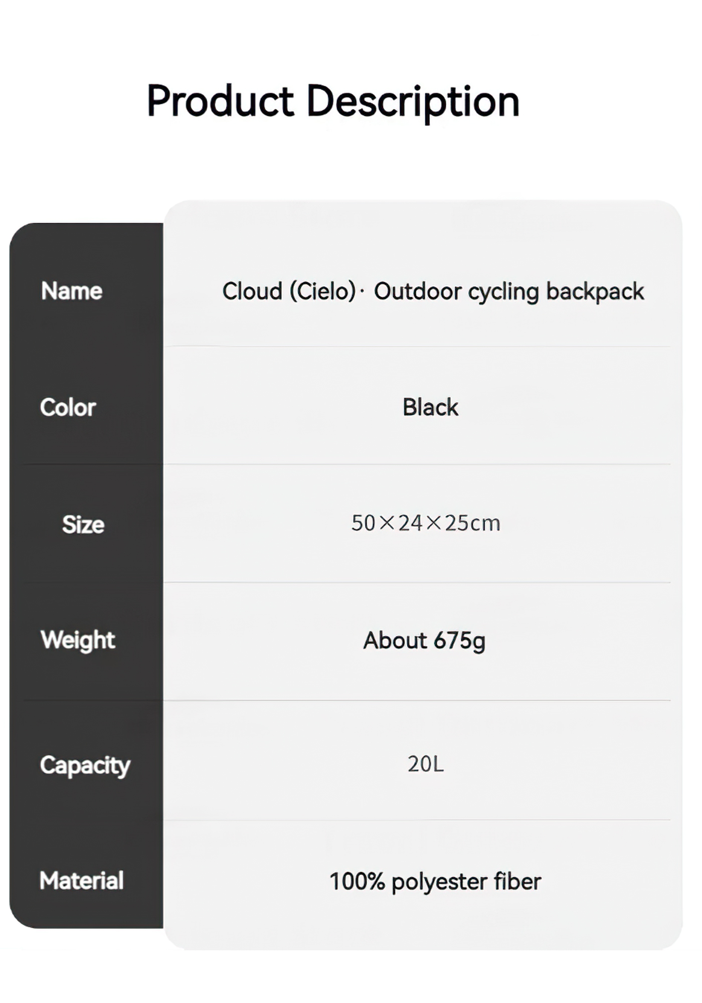Click the Outdoor cycling backpack name text

point(509,292)
